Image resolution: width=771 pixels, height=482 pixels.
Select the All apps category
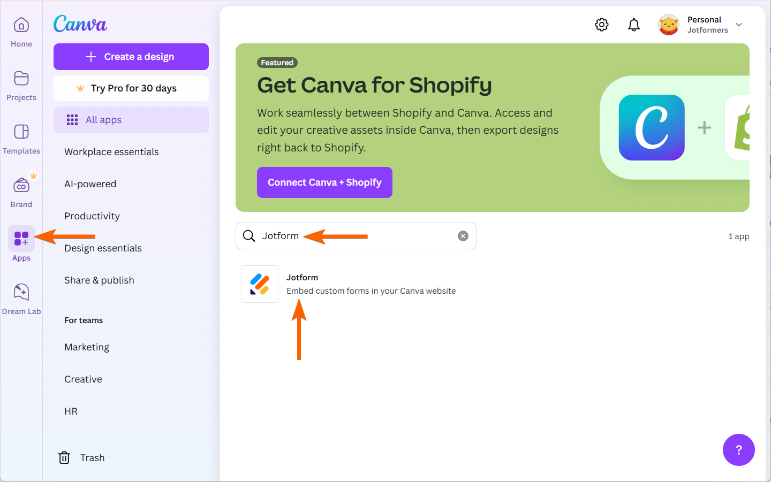pyautogui.click(x=131, y=120)
